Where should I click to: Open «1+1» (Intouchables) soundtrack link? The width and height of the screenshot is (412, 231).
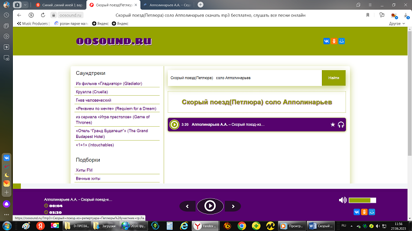[x=94, y=145]
